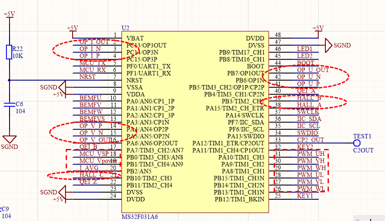Screen dimensions: 385x221
Task: Select the PWM_WL net label
Action: [311, 189]
